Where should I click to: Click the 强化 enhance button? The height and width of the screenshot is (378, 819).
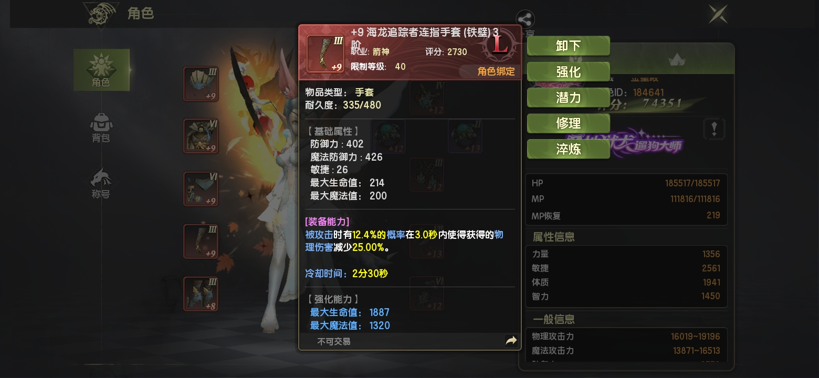tap(568, 71)
